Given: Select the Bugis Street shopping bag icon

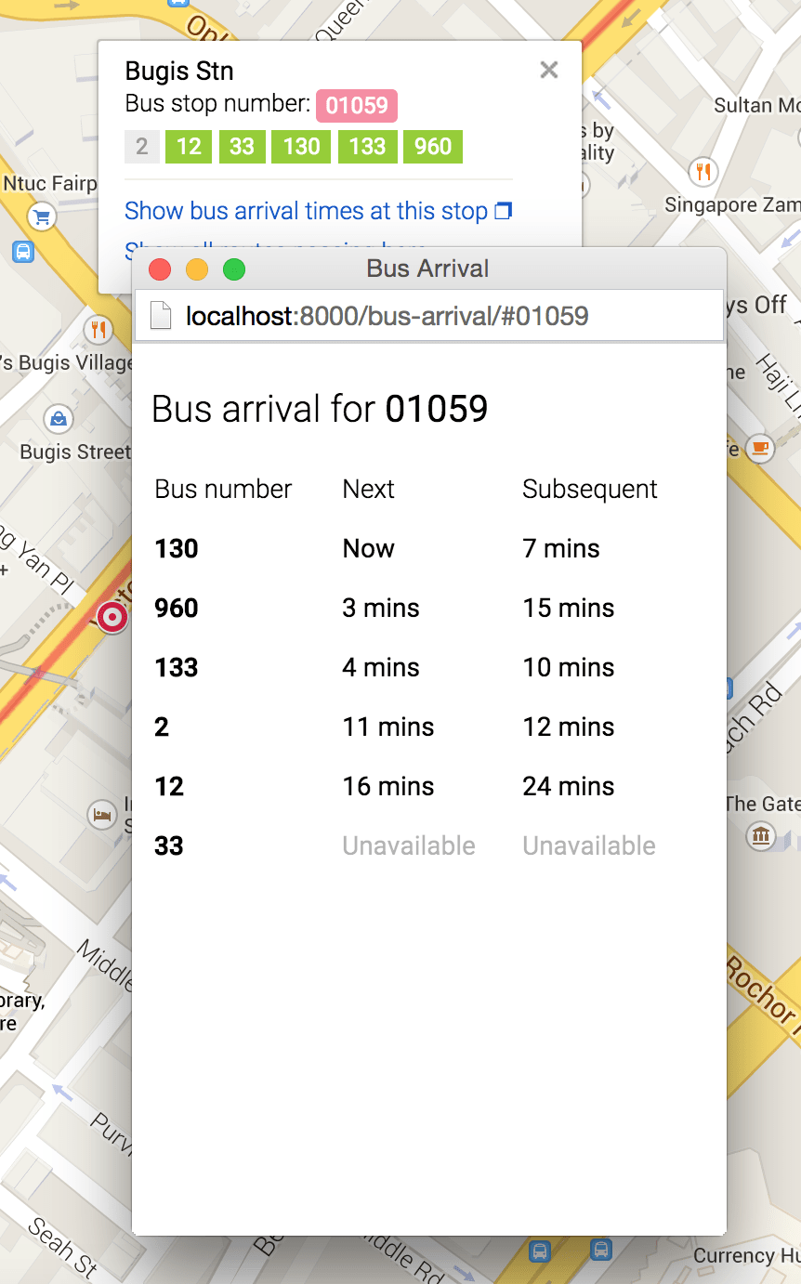Looking at the screenshot, I should (59, 419).
